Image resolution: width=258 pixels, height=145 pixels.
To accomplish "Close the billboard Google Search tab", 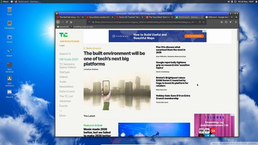I will [232, 17].
